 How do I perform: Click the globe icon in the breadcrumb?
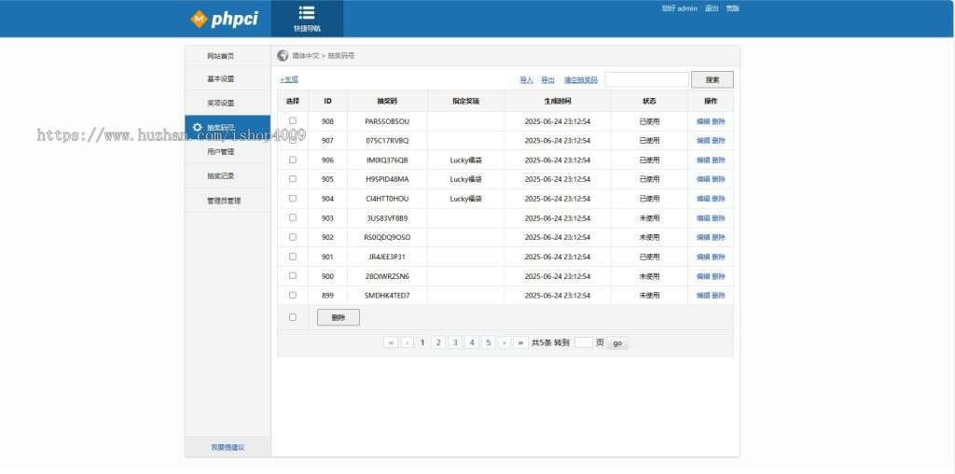click(283, 55)
